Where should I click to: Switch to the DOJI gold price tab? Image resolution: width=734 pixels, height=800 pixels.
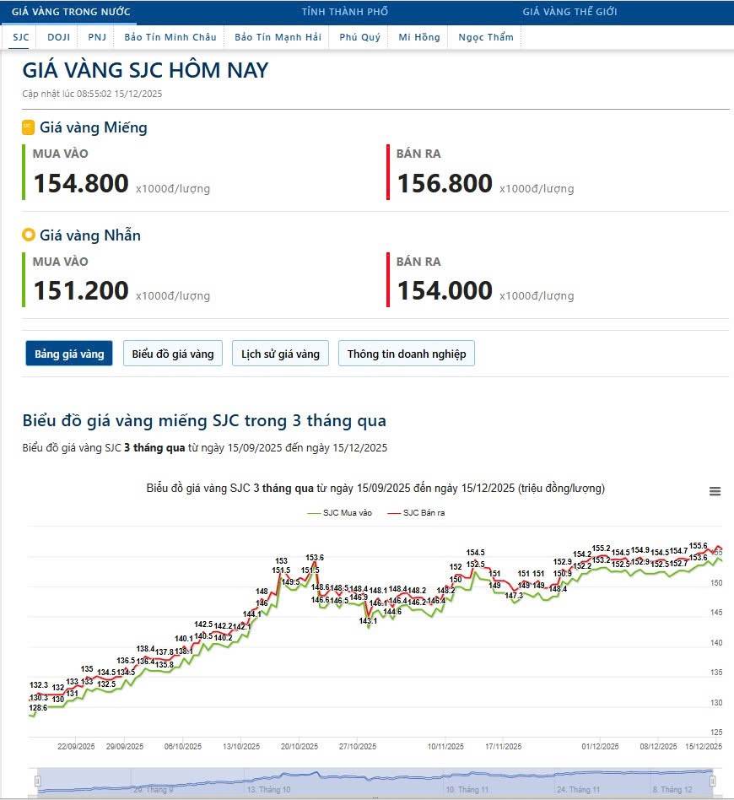[58, 37]
